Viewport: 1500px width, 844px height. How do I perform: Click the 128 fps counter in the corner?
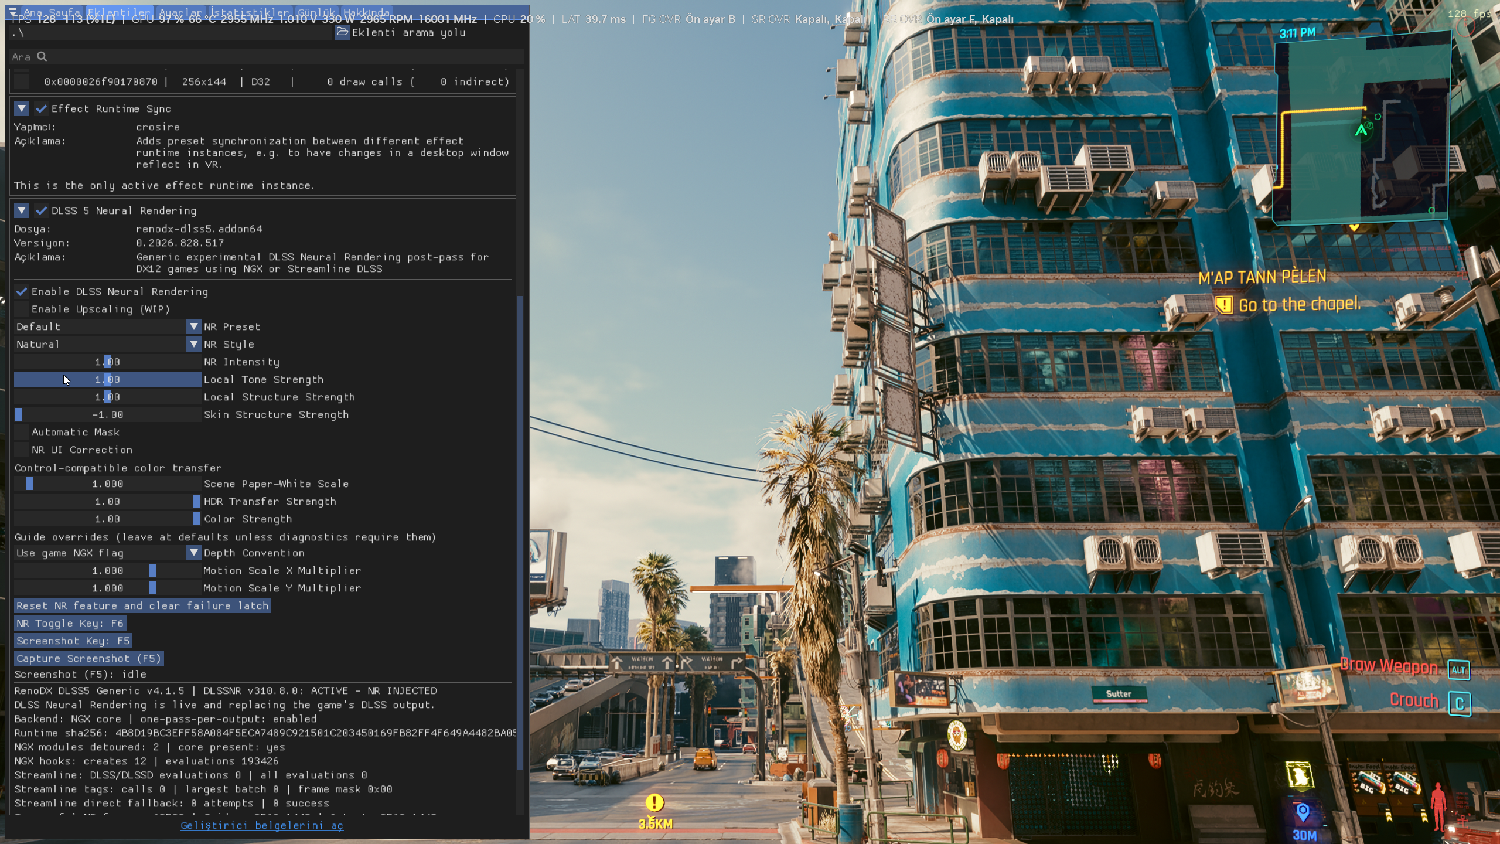pos(1470,13)
